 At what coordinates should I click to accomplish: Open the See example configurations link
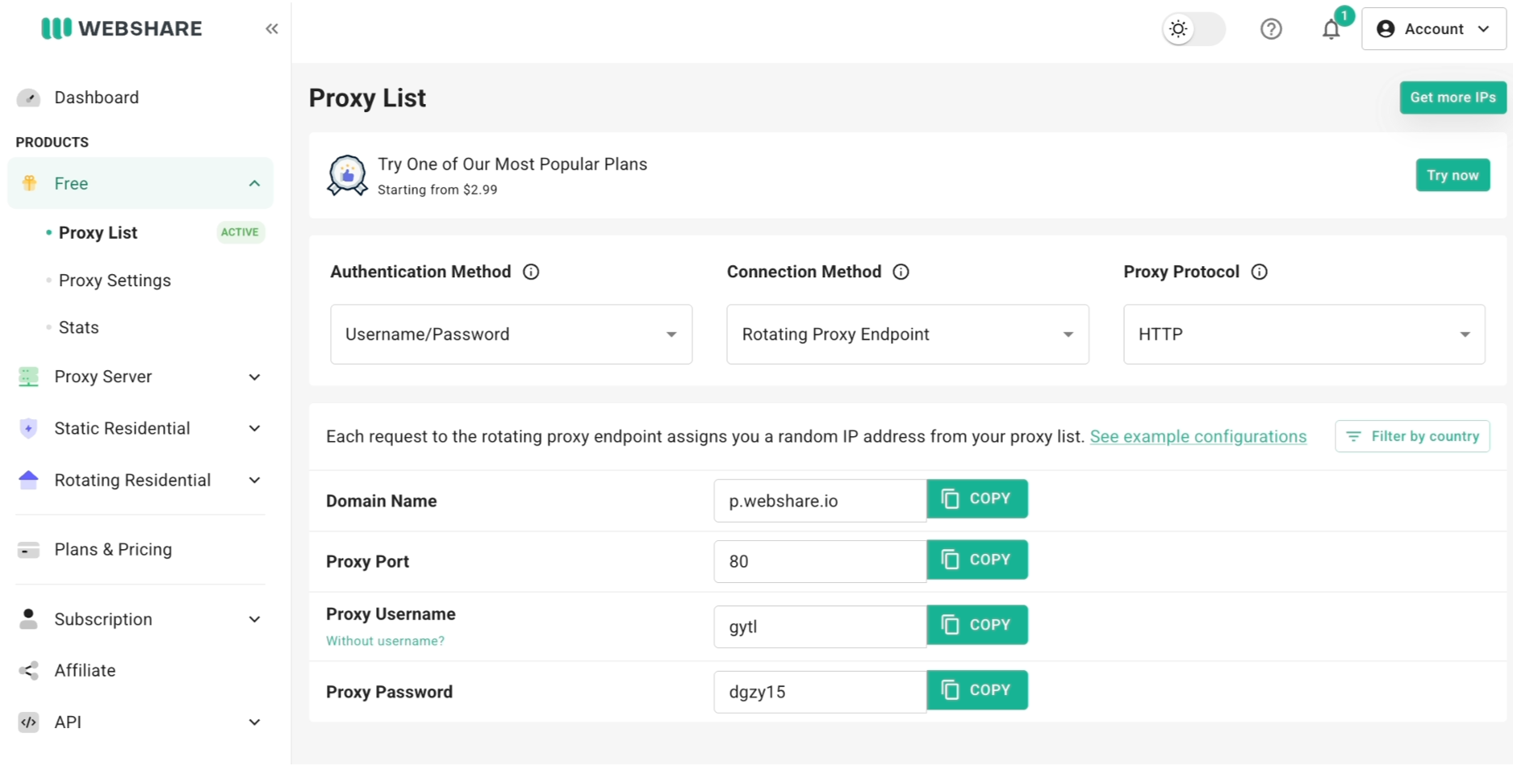1198,436
